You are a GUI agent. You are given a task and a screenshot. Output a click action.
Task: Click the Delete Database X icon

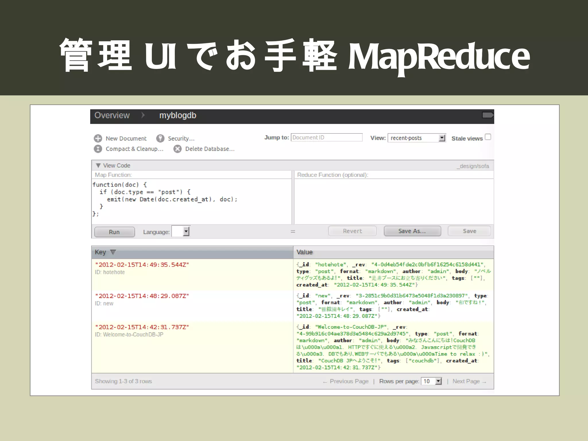[177, 149]
